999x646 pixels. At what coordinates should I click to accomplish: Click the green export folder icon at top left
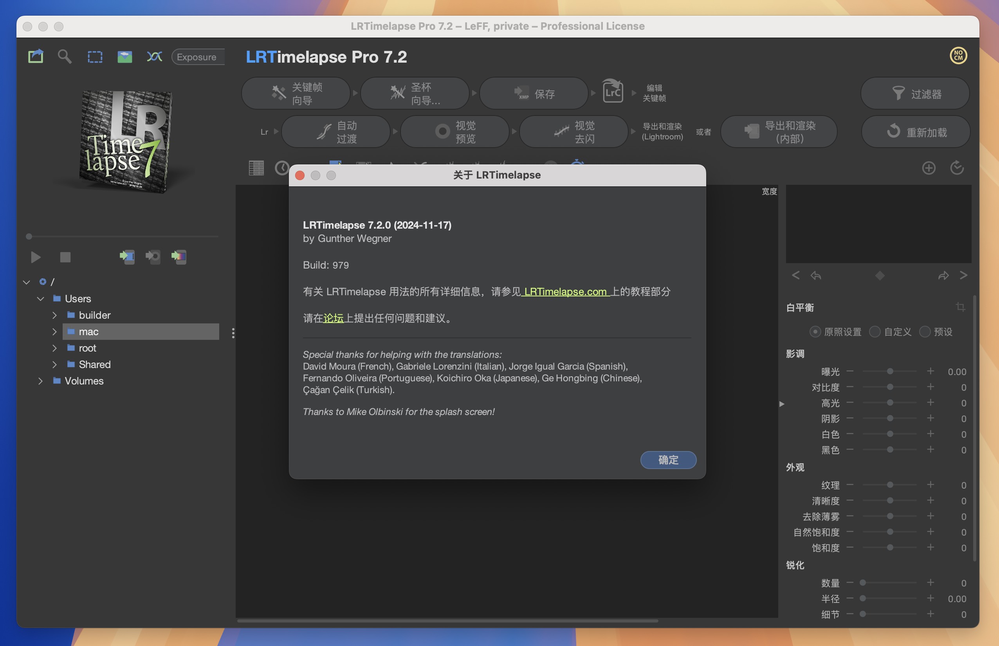pos(36,56)
